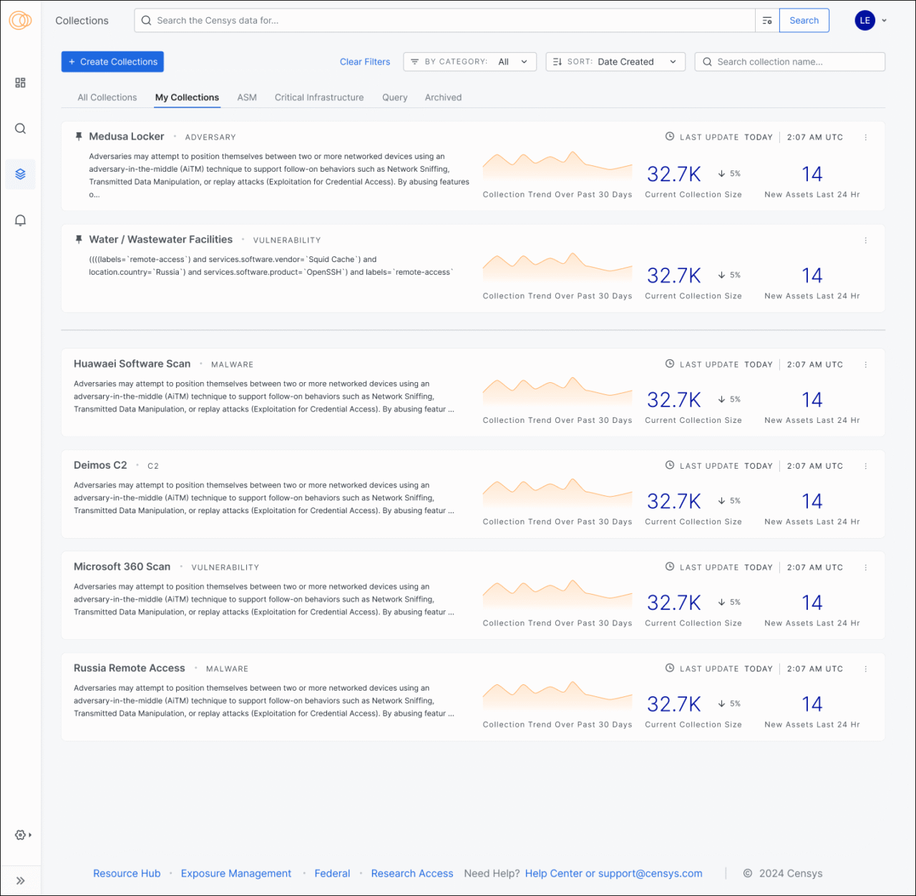Click 14 new assets in Russia Remote Access row
916x896 pixels.
click(812, 704)
